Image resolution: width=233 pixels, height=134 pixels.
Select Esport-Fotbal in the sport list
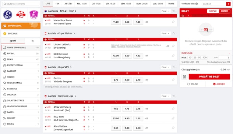(x=21, y=65)
